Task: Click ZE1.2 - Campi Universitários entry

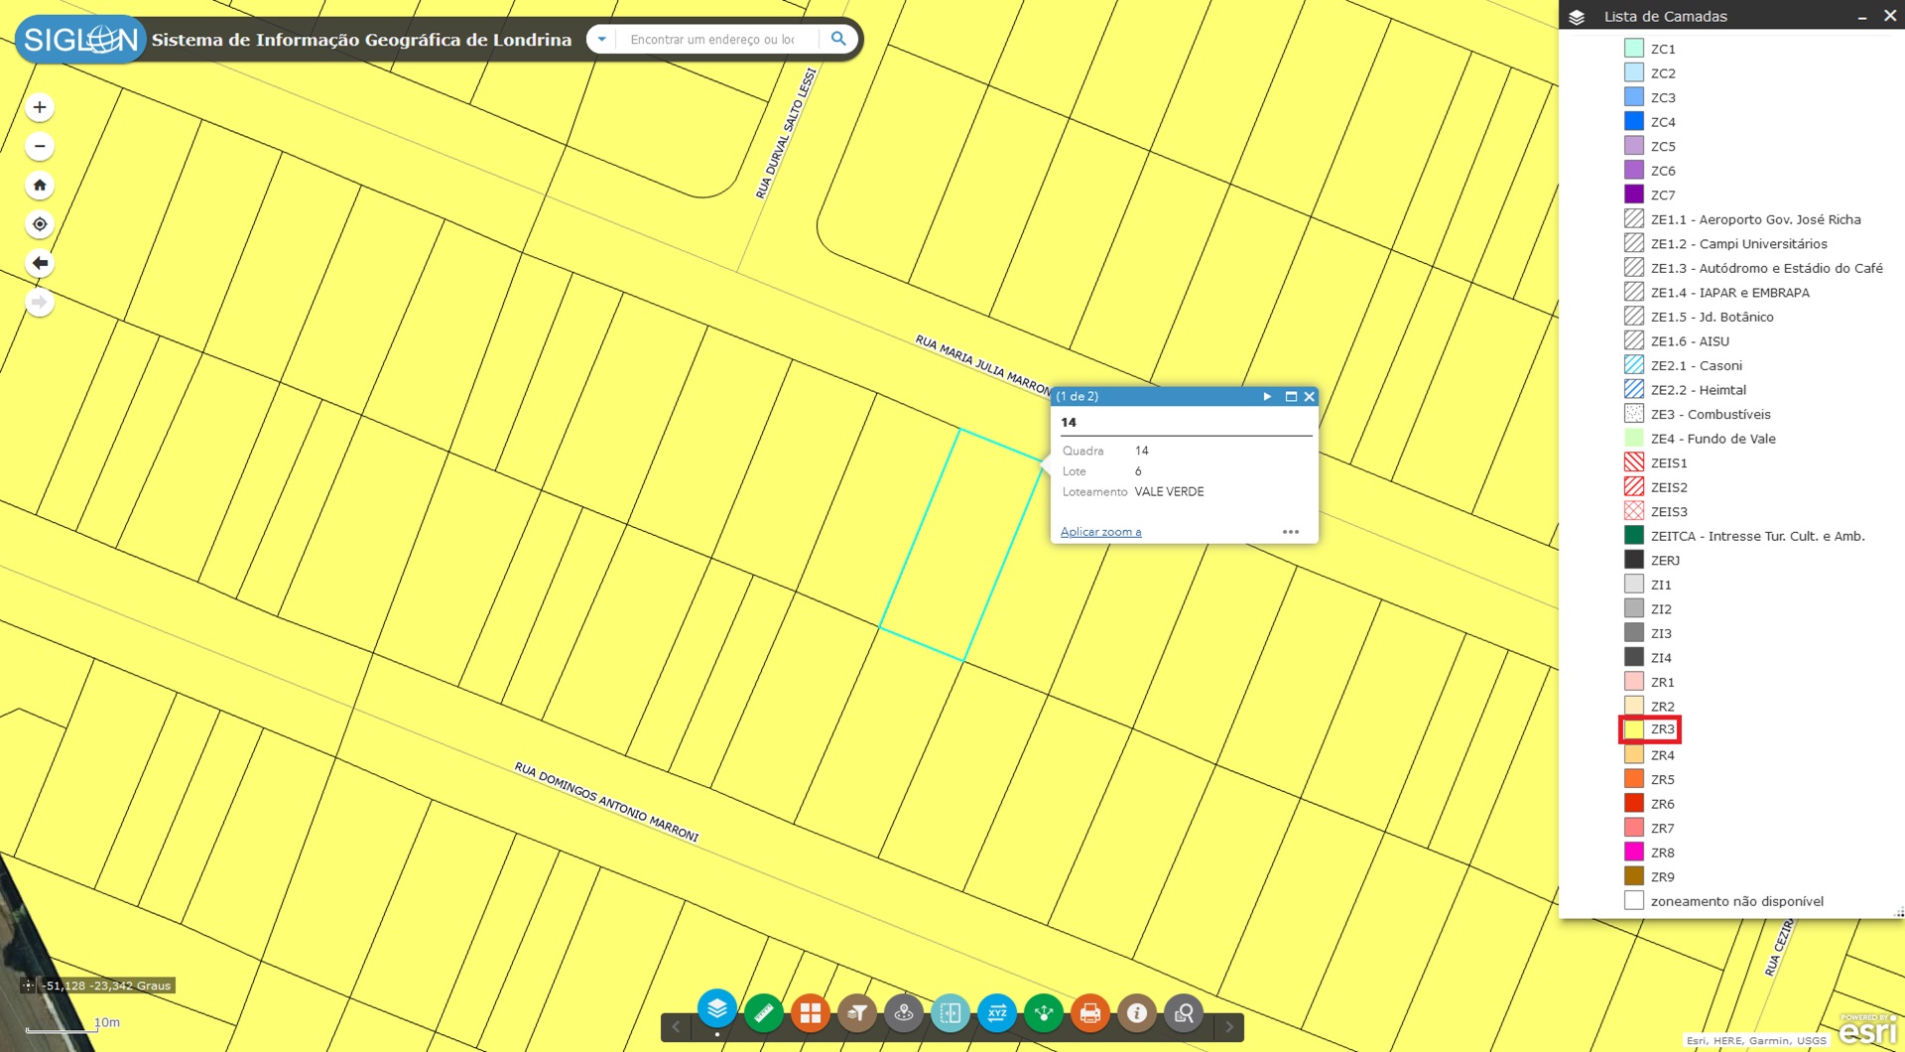Action: tap(1738, 244)
